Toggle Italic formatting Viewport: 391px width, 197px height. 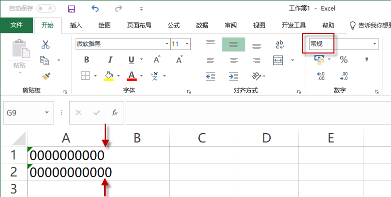point(110,60)
